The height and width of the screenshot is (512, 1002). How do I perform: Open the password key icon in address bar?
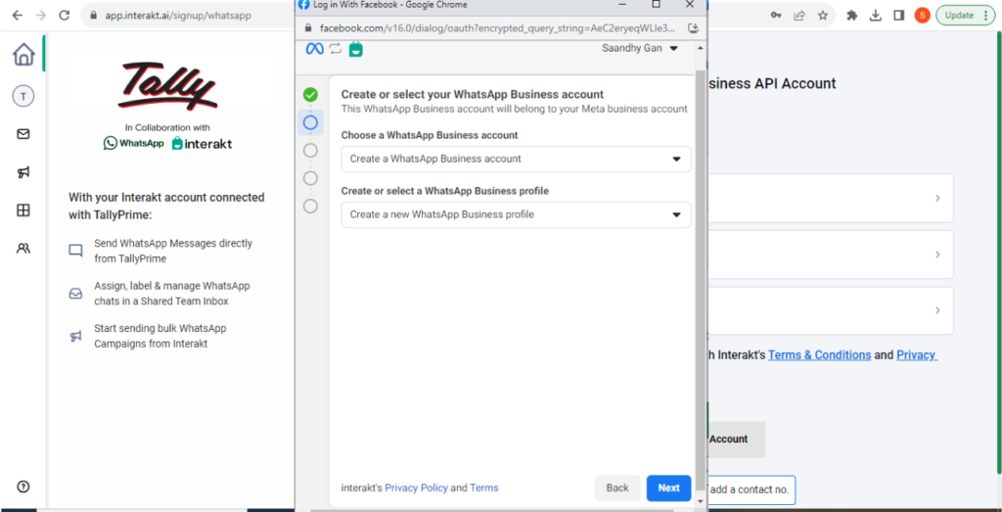click(776, 16)
